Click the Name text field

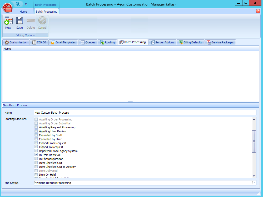click(145, 113)
